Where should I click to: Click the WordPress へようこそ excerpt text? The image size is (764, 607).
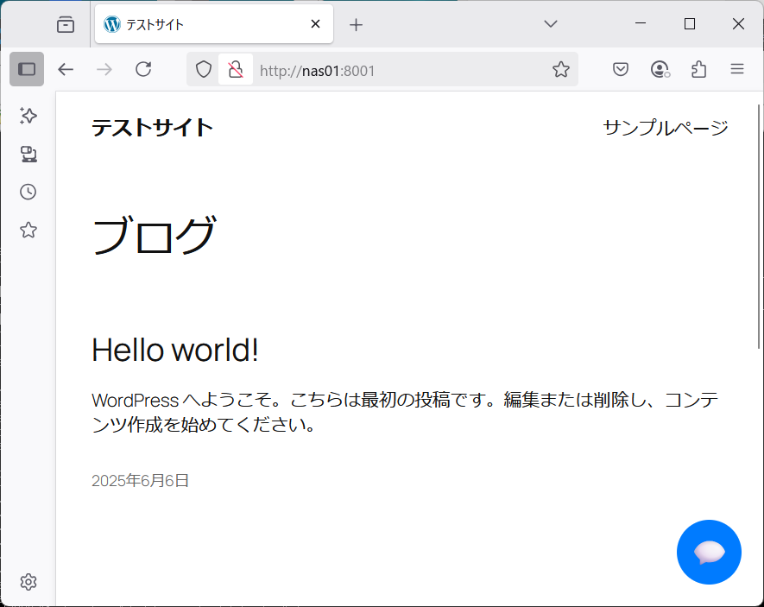[x=405, y=412]
